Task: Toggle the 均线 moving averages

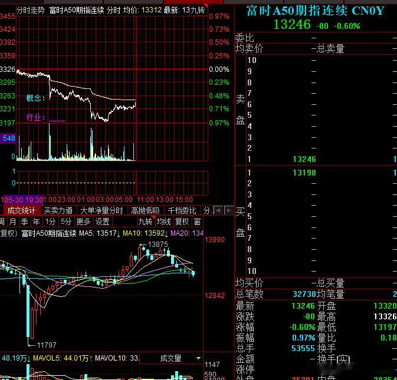Action: tap(163, 222)
